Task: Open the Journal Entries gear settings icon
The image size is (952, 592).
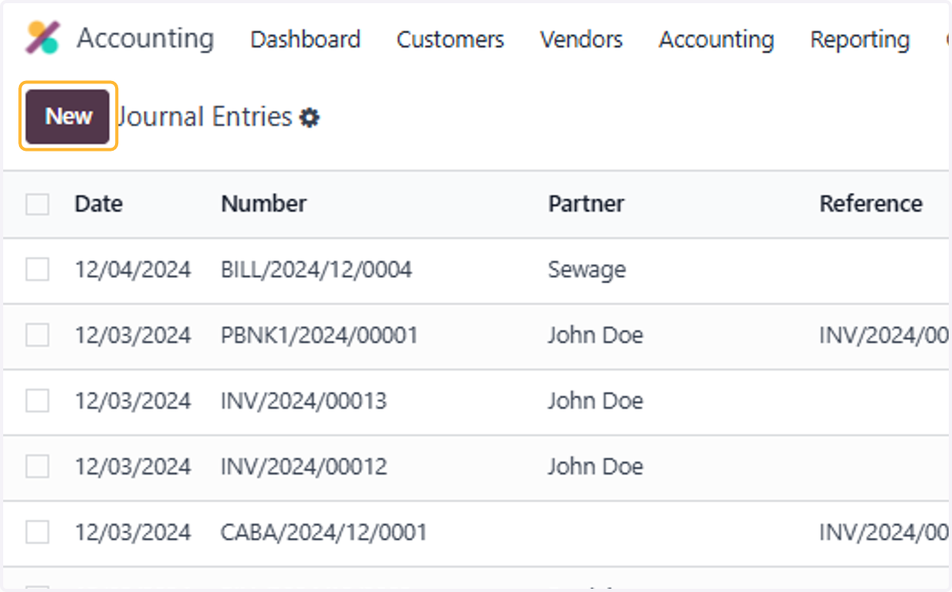Action: pos(309,118)
